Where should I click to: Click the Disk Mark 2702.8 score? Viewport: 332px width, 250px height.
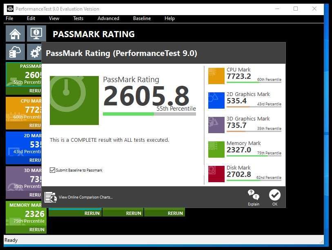click(239, 174)
